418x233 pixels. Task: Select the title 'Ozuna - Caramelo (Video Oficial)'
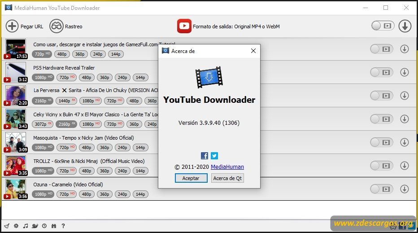[x=68, y=185]
